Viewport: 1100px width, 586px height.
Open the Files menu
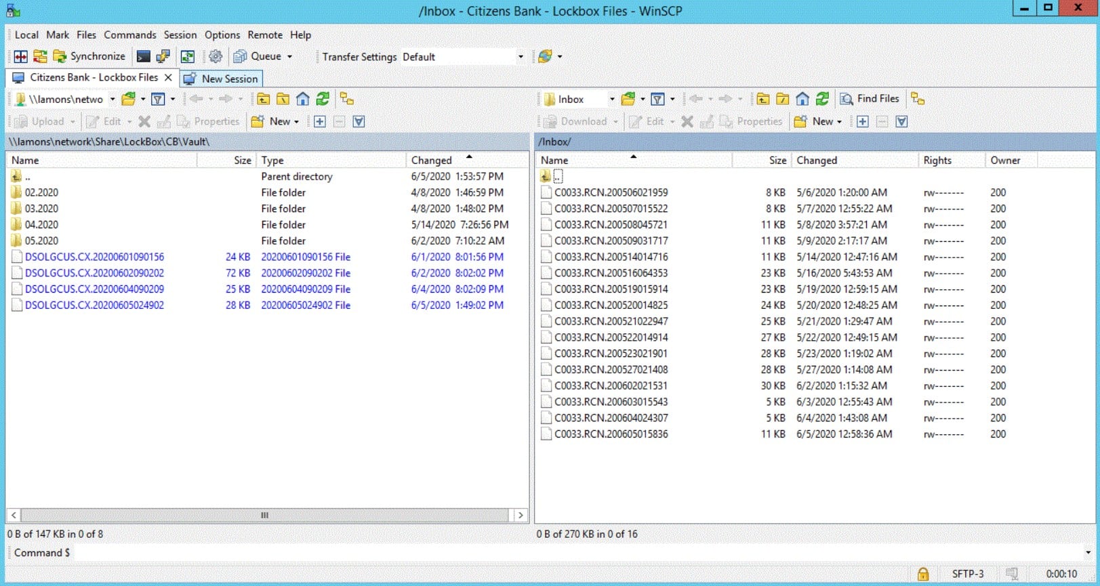(86, 35)
